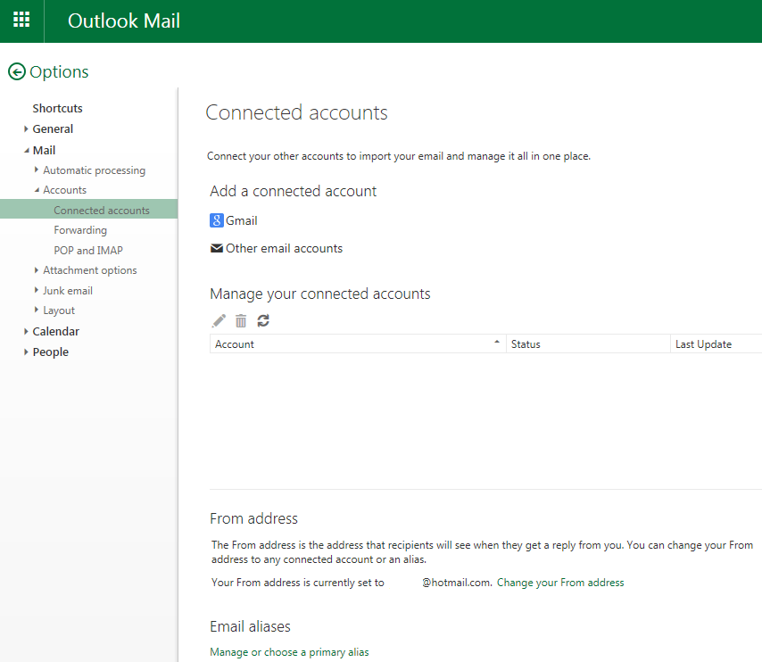Click the trash delete account icon
Screen dimensions: 762x662
(241, 321)
